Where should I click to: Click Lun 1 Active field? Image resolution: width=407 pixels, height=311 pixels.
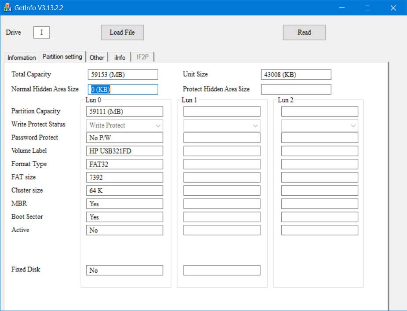[222, 230]
